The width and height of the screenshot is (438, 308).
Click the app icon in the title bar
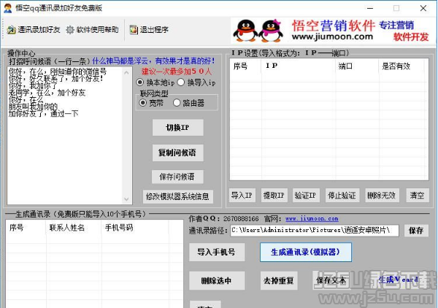[x=8, y=8]
